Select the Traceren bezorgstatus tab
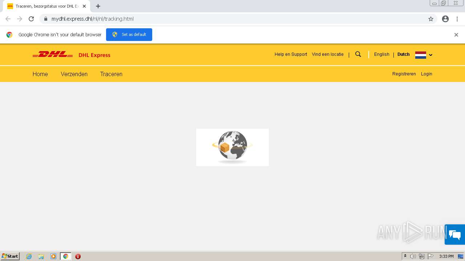Viewport: 465px width, 261px height. pyautogui.click(x=46, y=6)
